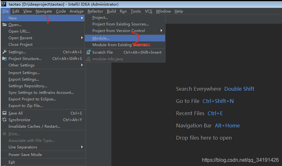Open Settings... from the File menu

[x=43, y=52]
